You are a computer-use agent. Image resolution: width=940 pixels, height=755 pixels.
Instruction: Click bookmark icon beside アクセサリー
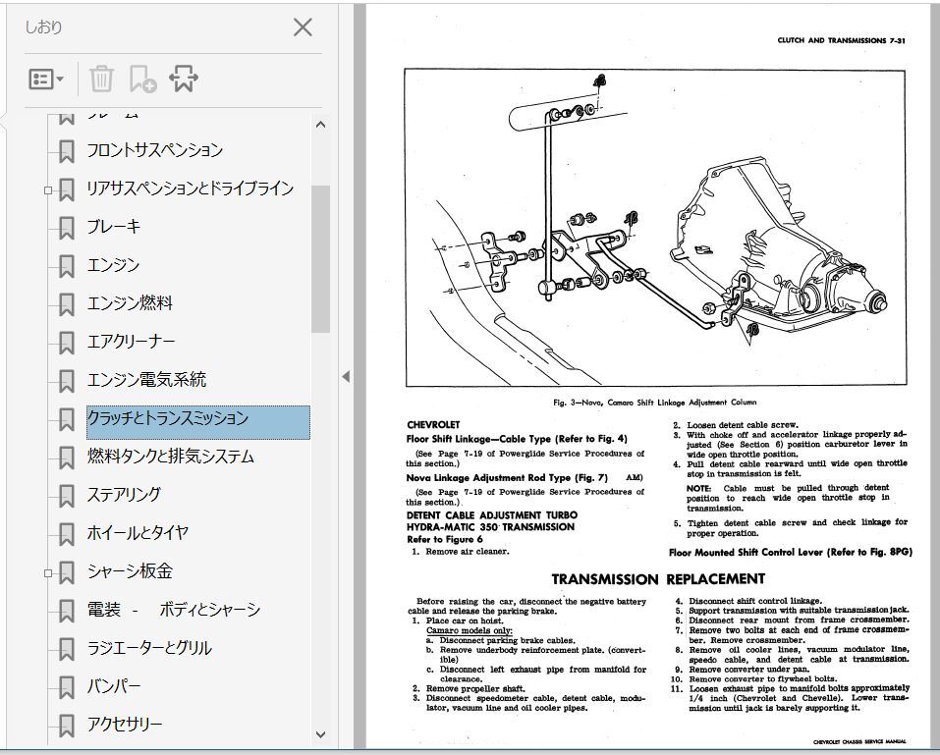pos(67,727)
